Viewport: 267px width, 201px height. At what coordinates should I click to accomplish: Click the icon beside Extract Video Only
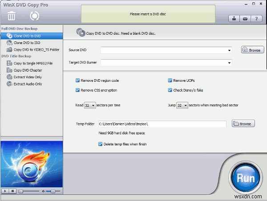coord(9,77)
